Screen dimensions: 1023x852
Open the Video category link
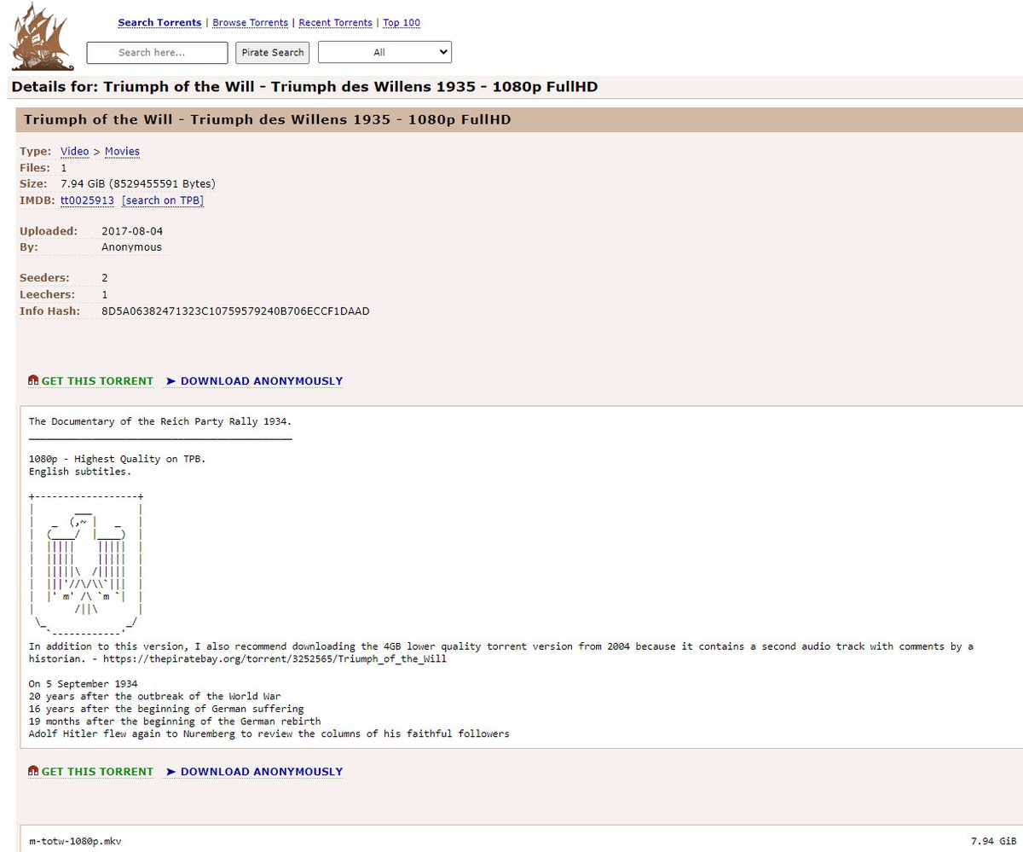point(74,151)
